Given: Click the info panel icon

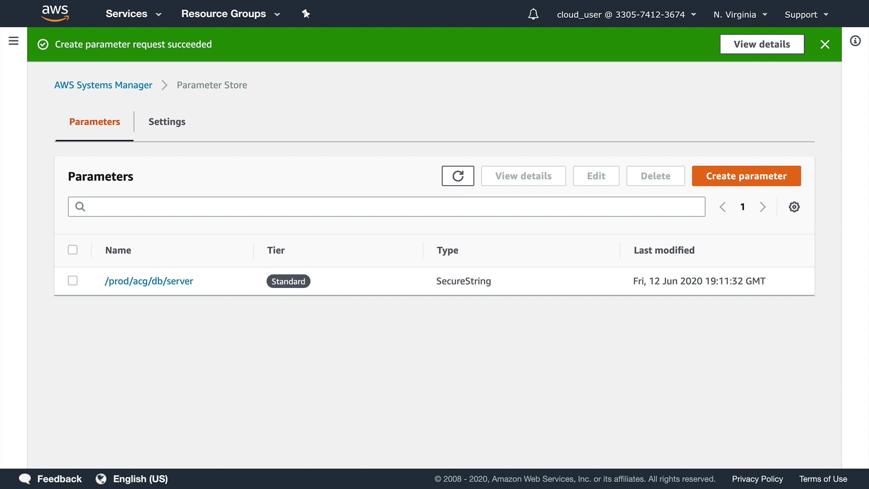Looking at the screenshot, I should pos(855,41).
